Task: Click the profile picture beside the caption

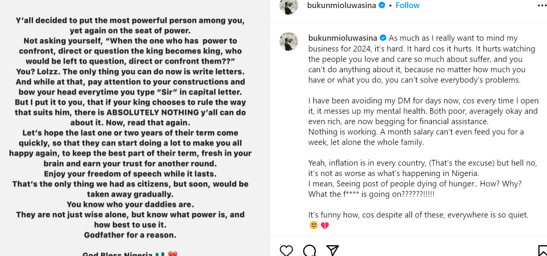Action: pyautogui.click(x=288, y=42)
